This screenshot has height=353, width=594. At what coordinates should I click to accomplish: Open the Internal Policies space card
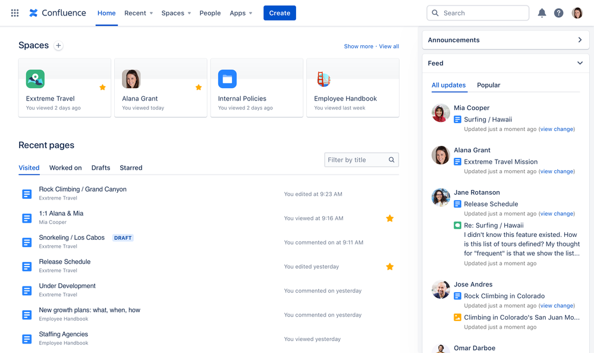257,88
